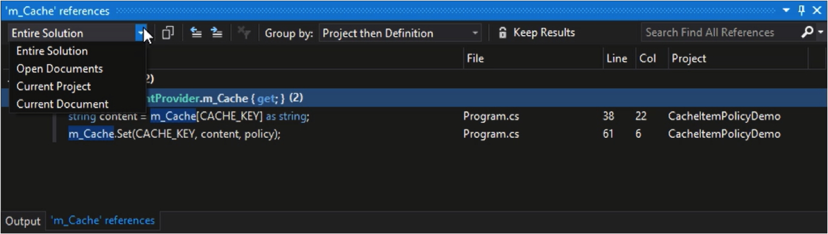Go to the next location in list
This screenshot has width=828, height=234.
(x=216, y=33)
